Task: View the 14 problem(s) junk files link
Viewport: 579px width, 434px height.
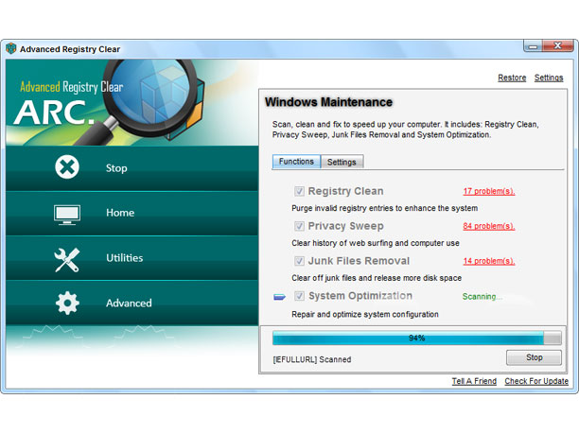Action: 489,261
